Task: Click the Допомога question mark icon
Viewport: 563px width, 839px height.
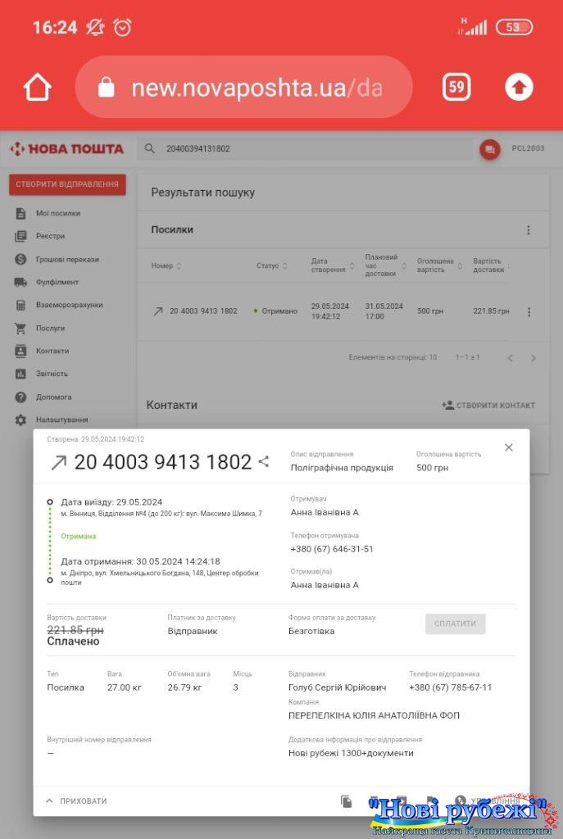Action: 20,397
